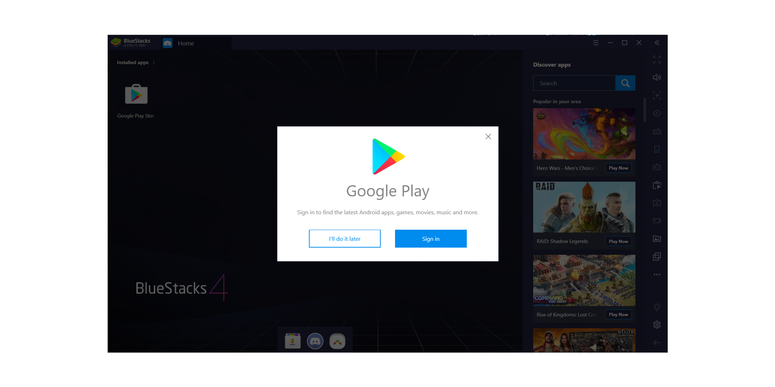This screenshot has width=775, height=387.
Task: Open the rightmost dock app icon
Action: point(337,341)
